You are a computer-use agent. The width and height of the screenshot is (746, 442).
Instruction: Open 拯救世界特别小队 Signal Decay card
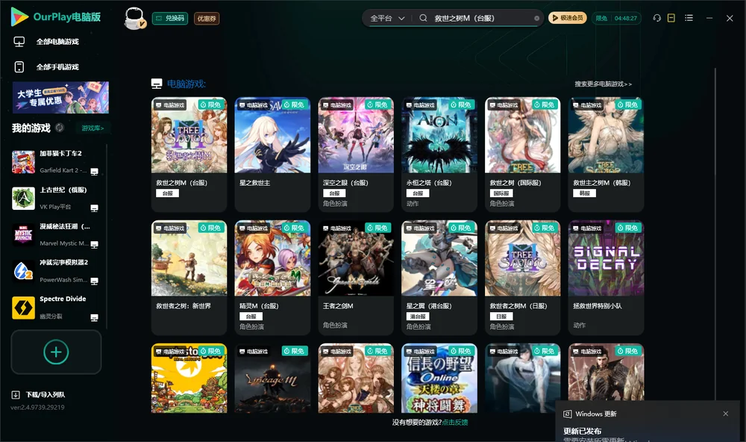click(606, 278)
